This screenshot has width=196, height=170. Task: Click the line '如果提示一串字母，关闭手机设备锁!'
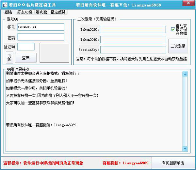pyautogui.click(x=36, y=88)
